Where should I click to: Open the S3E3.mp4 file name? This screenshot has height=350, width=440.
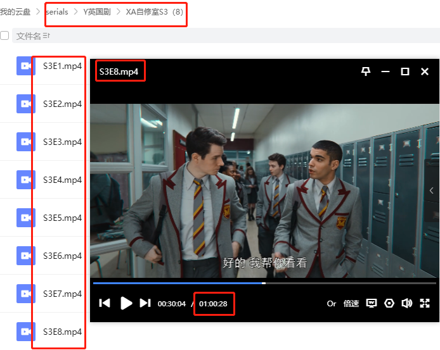(62, 142)
